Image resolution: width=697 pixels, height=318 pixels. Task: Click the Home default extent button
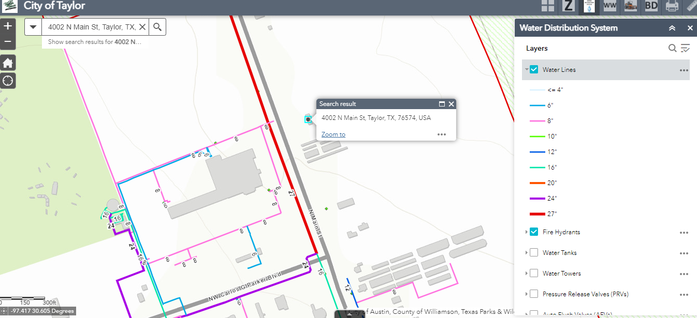pyautogui.click(x=8, y=63)
